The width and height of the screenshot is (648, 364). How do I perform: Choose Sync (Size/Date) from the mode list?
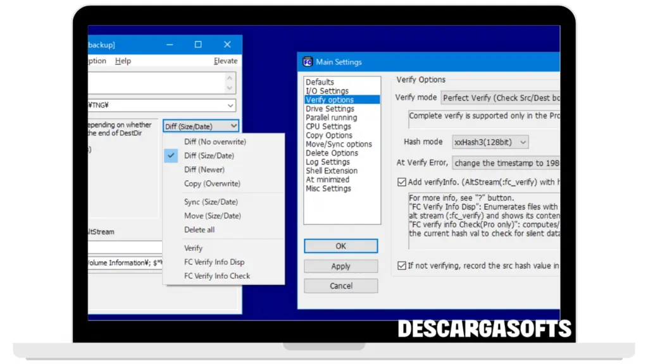(211, 202)
